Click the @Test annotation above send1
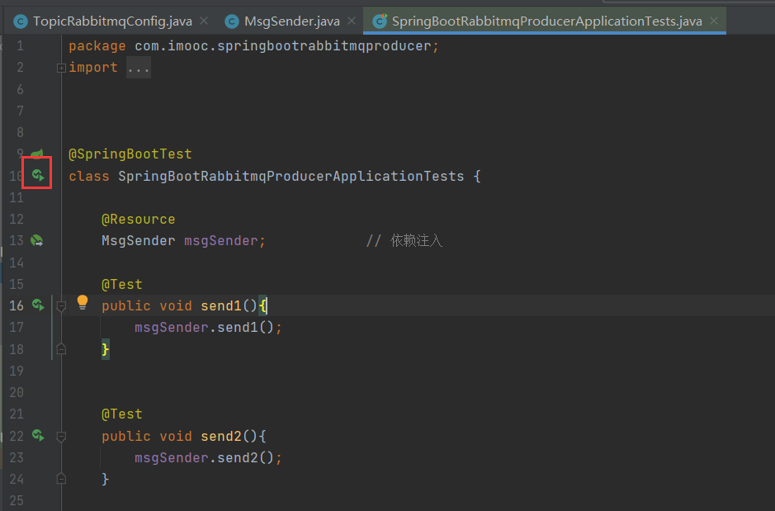775x511 pixels. (x=122, y=285)
